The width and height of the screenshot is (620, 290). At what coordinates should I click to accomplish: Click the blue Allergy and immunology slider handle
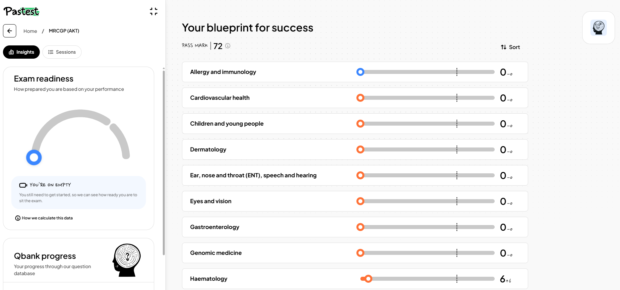click(x=360, y=72)
